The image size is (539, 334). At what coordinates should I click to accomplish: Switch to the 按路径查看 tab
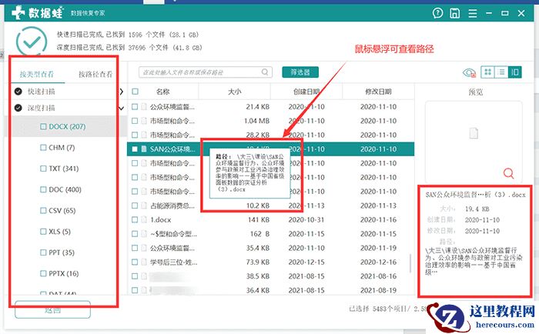pos(95,74)
